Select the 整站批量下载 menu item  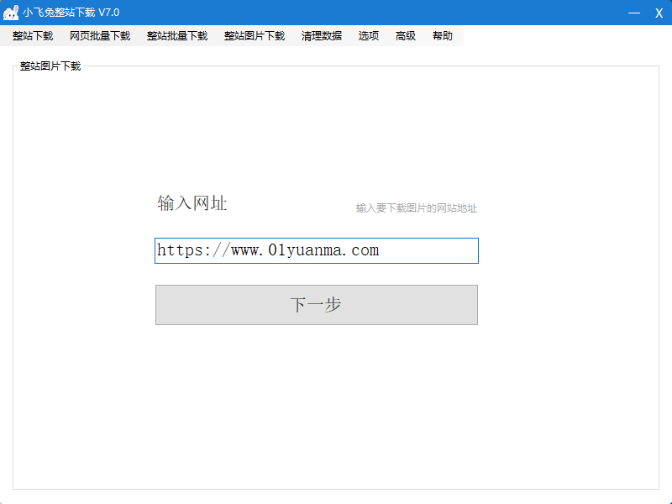(x=177, y=36)
